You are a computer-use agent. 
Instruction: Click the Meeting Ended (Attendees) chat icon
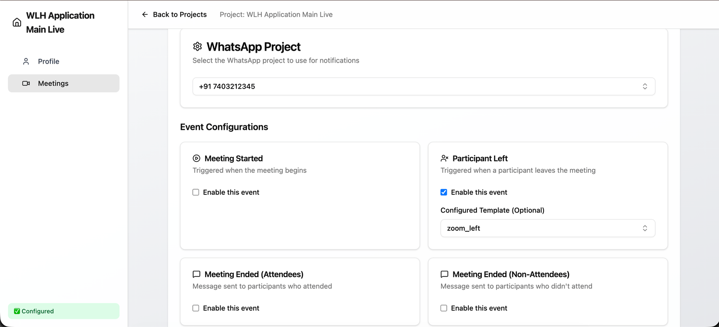[x=197, y=274]
